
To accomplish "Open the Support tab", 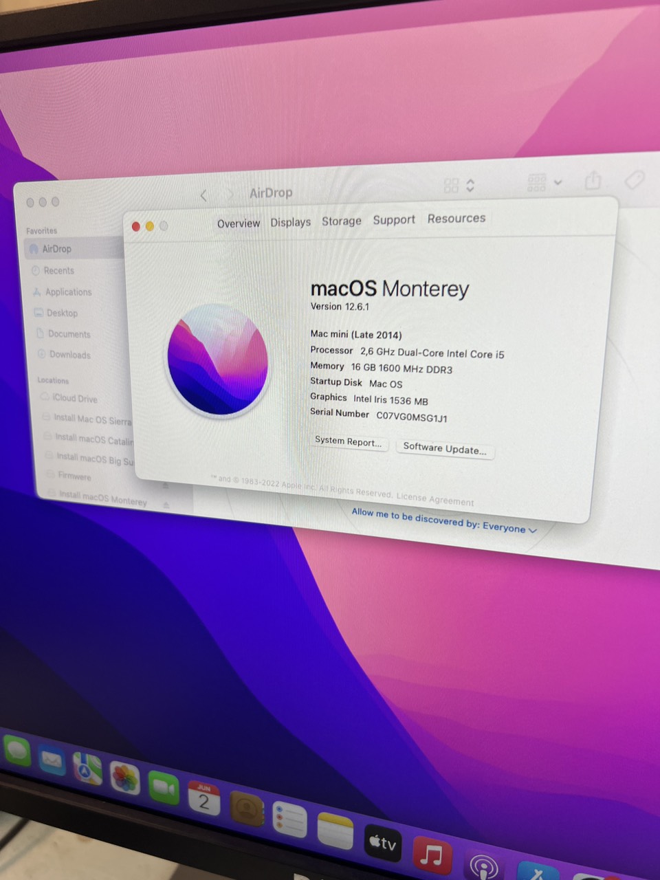I will pyautogui.click(x=394, y=220).
